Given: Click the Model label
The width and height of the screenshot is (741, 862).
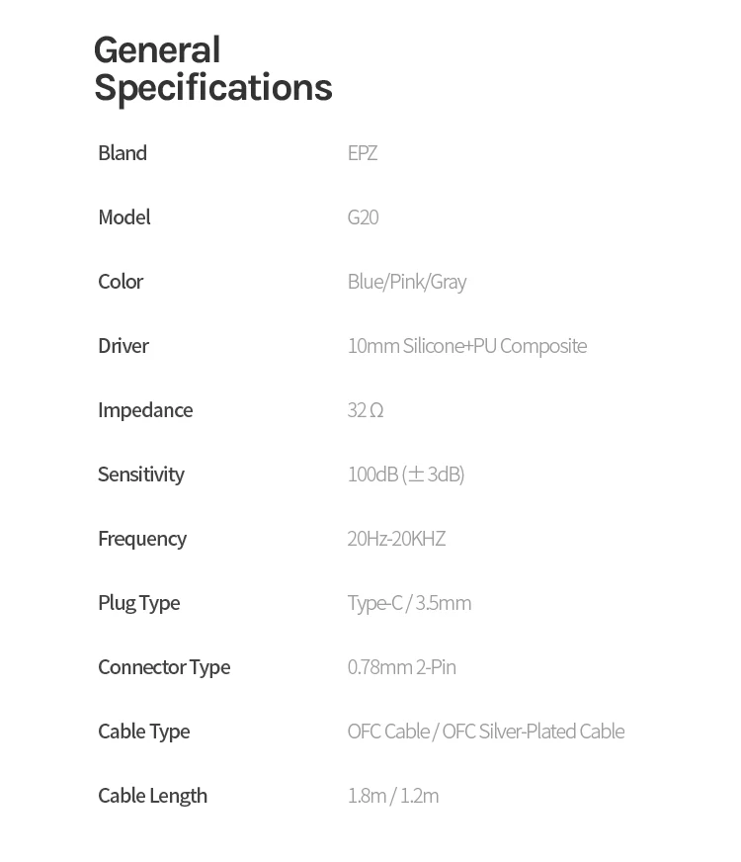Looking at the screenshot, I should 123,217.
